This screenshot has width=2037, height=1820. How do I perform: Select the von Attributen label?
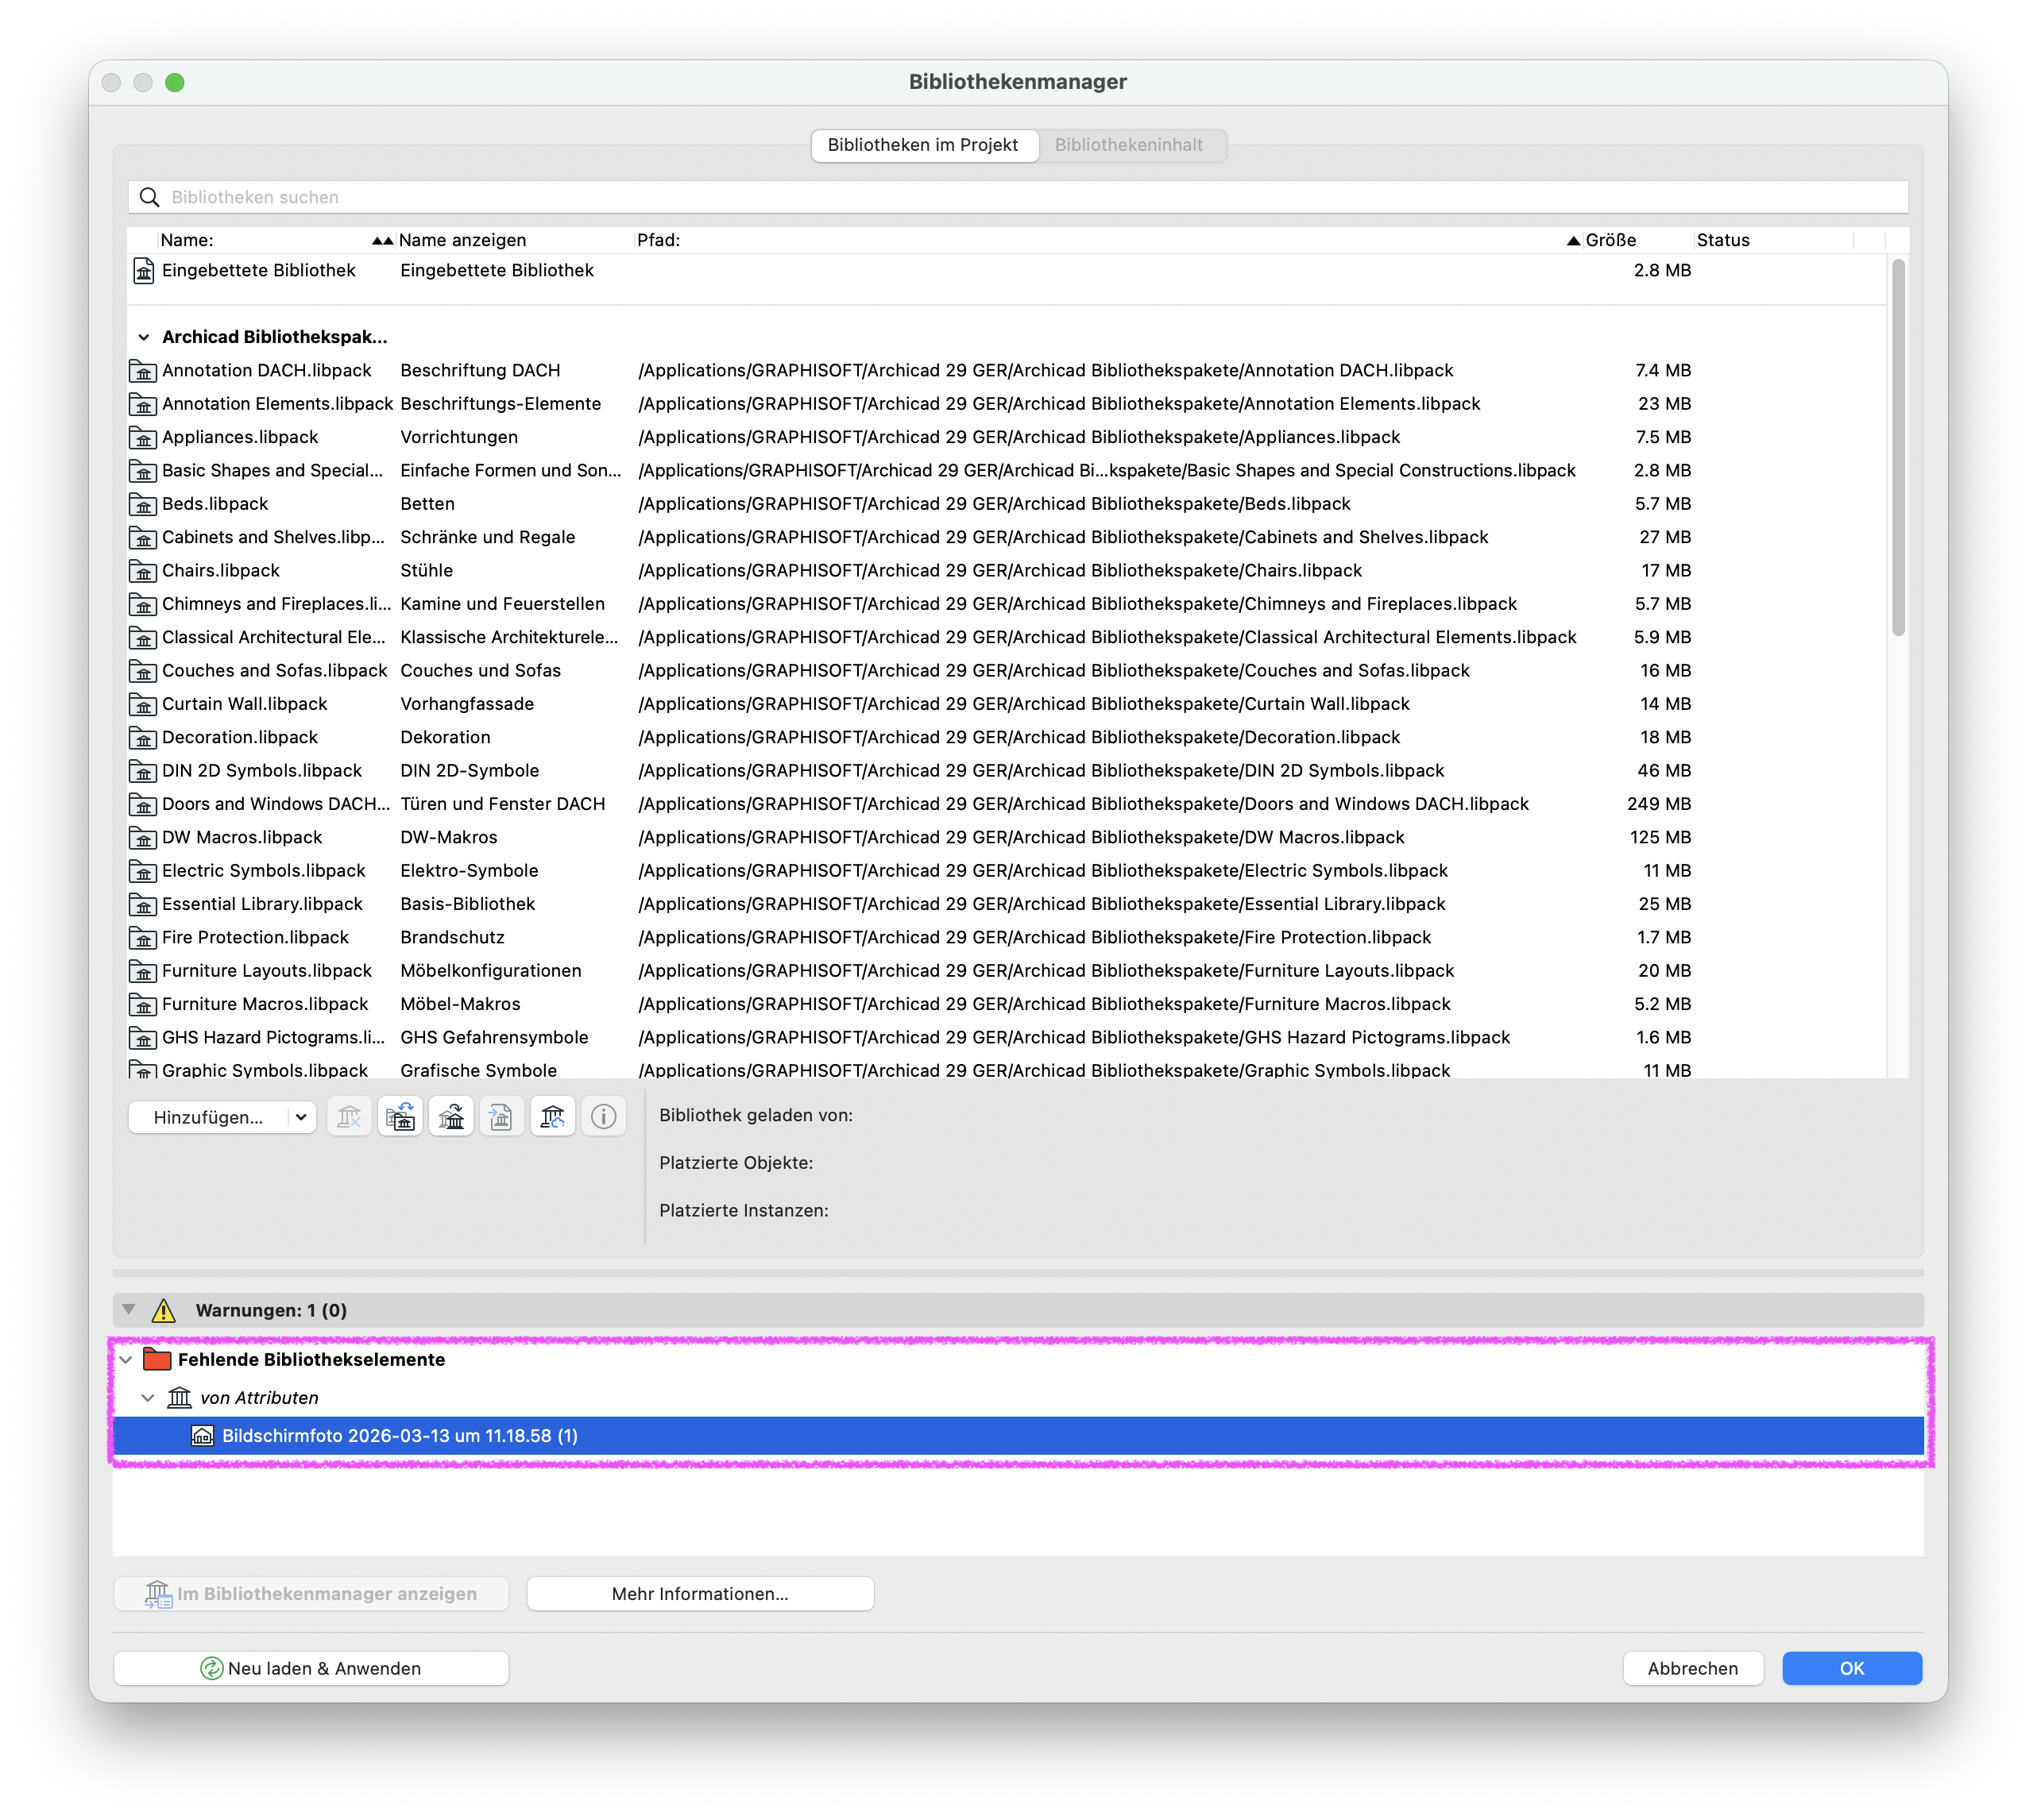point(259,1398)
